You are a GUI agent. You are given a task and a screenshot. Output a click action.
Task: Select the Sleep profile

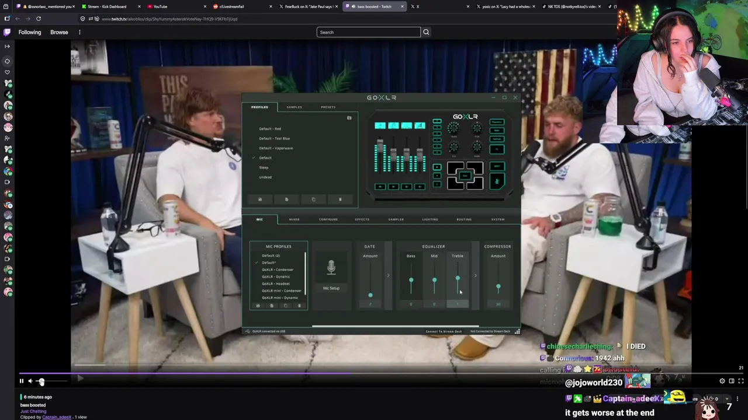point(264,167)
